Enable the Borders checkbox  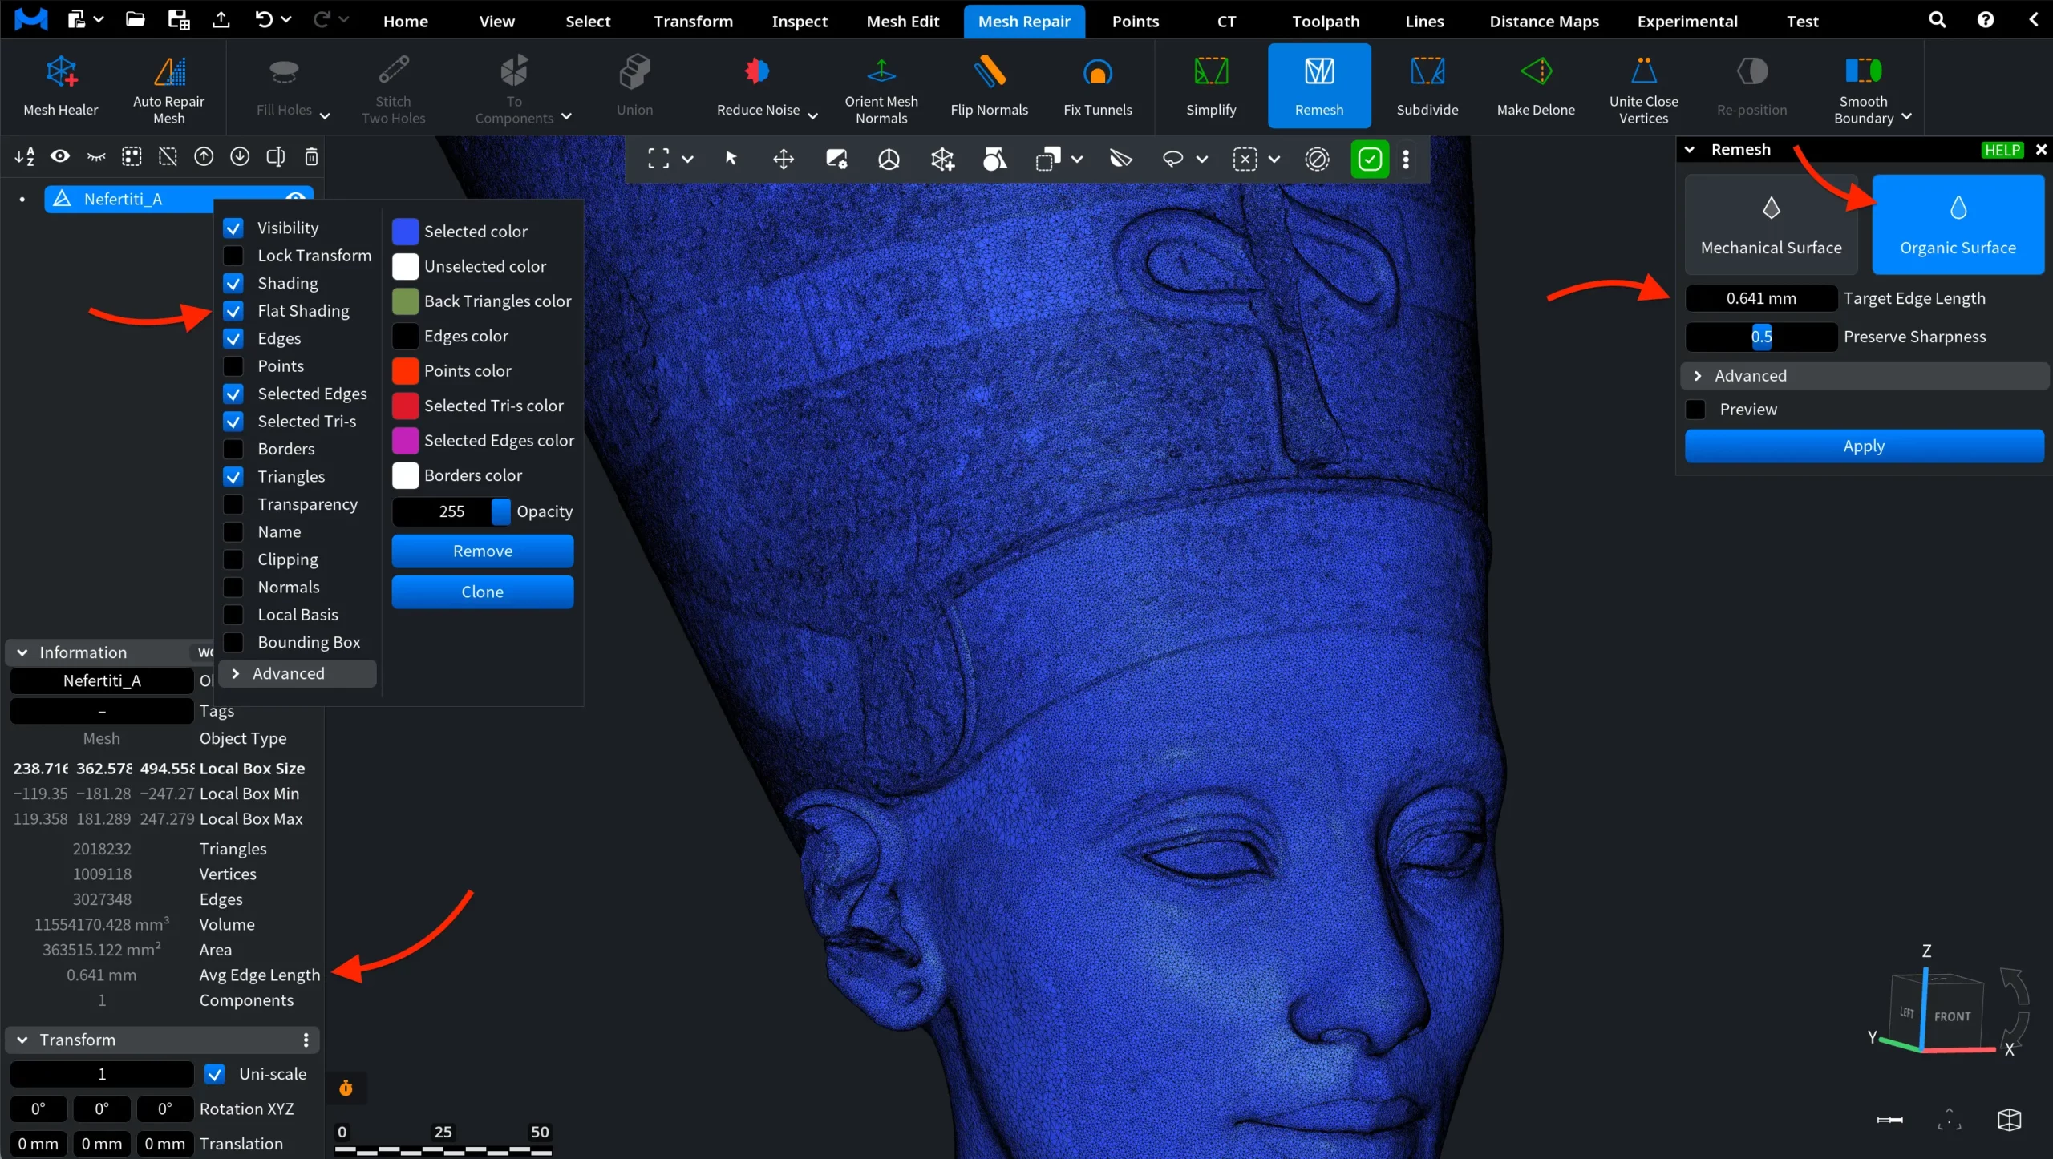tap(233, 449)
